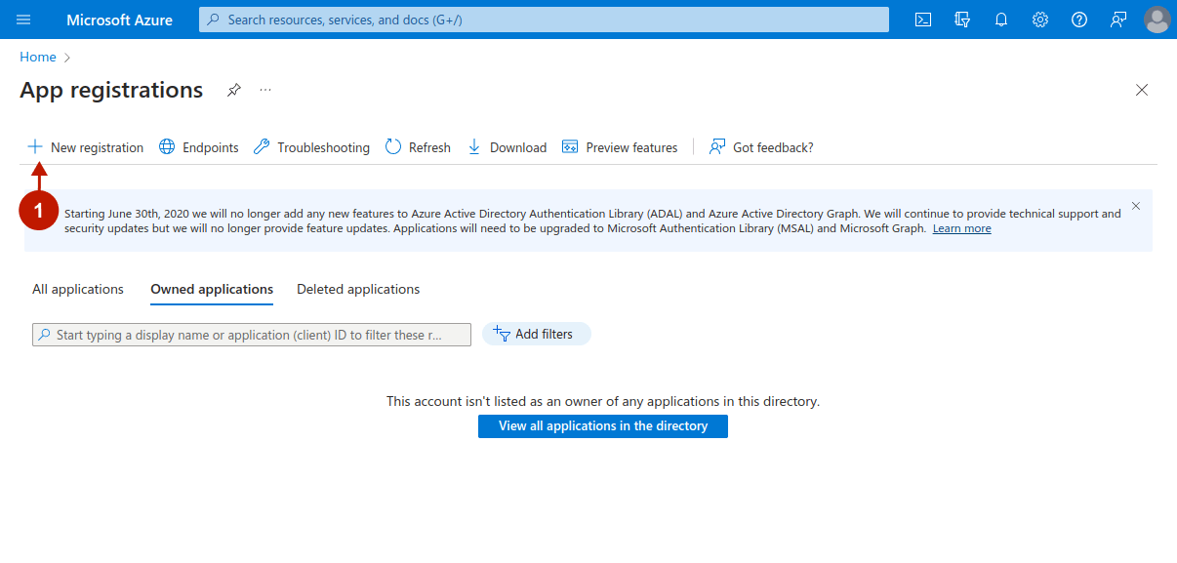Switch to the Deleted applications tab
Viewport: 1177px width, 563px height.
click(358, 289)
